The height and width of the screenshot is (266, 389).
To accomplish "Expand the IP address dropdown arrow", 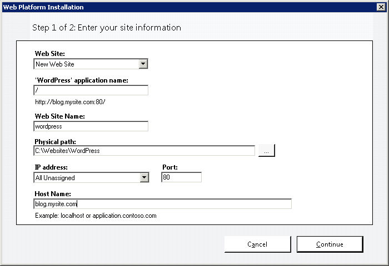I will 144,177.
